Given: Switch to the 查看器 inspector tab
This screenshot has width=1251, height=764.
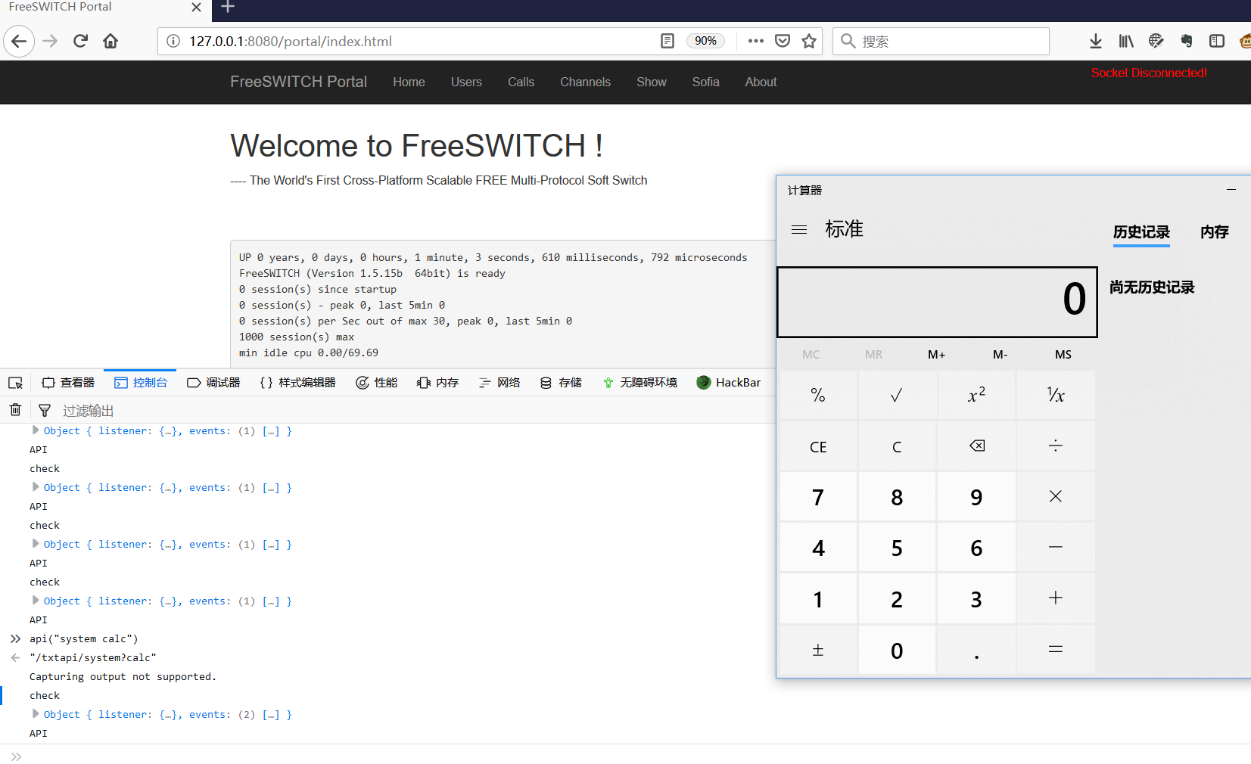Looking at the screenshot, I should [x=68, y=383].
